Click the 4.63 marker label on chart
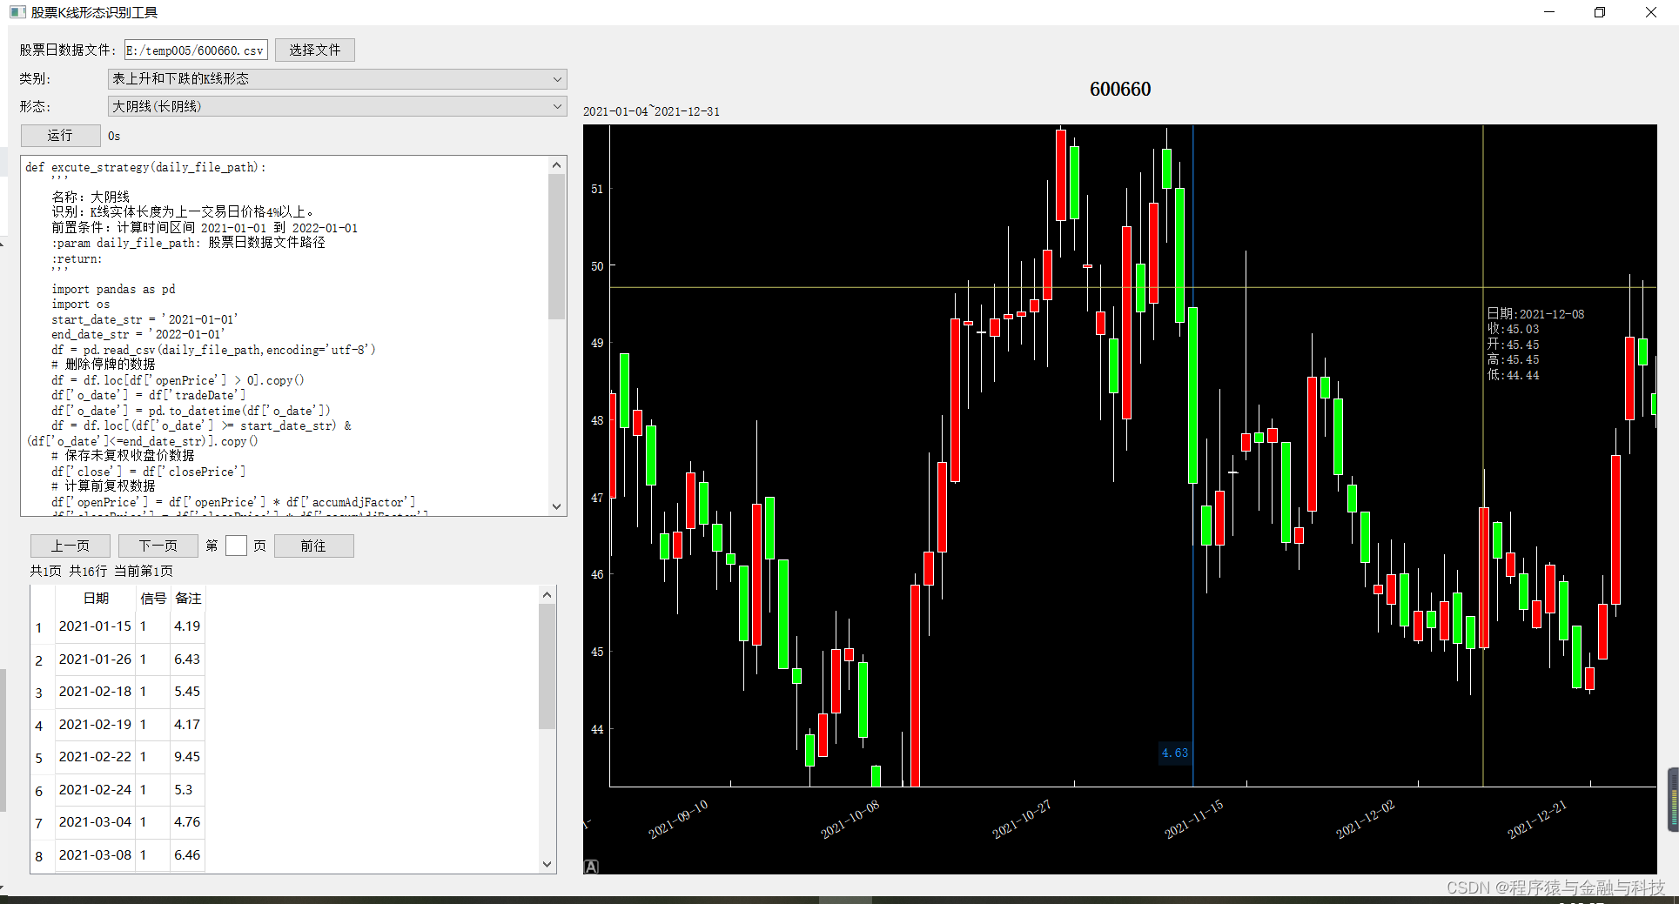Viewport: 1679px width, 904px height. click(x=1174, y=753)
